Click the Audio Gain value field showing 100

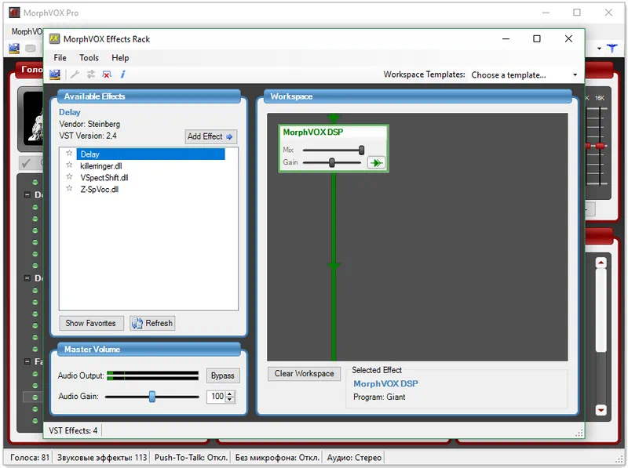click(x=217, y=397)
